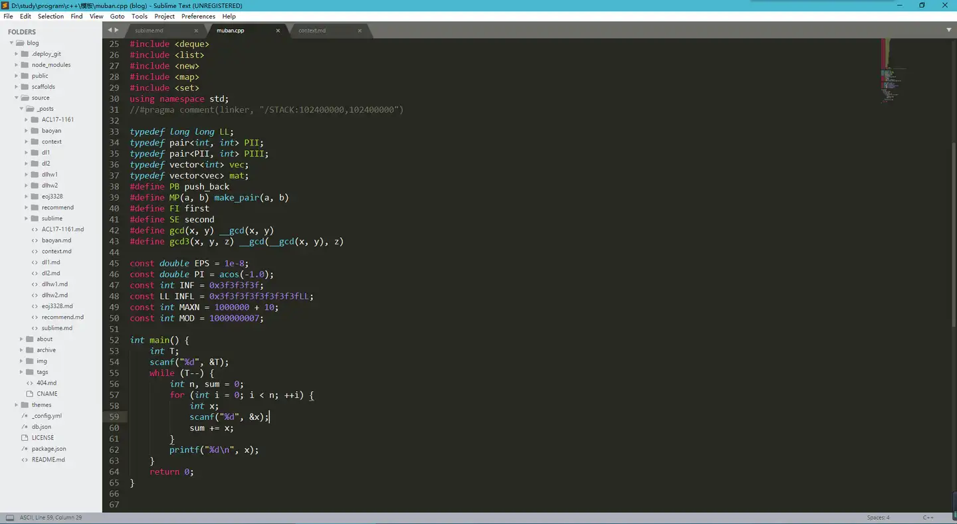
Task: Open the Preferences menu
Action: point(198,16)
